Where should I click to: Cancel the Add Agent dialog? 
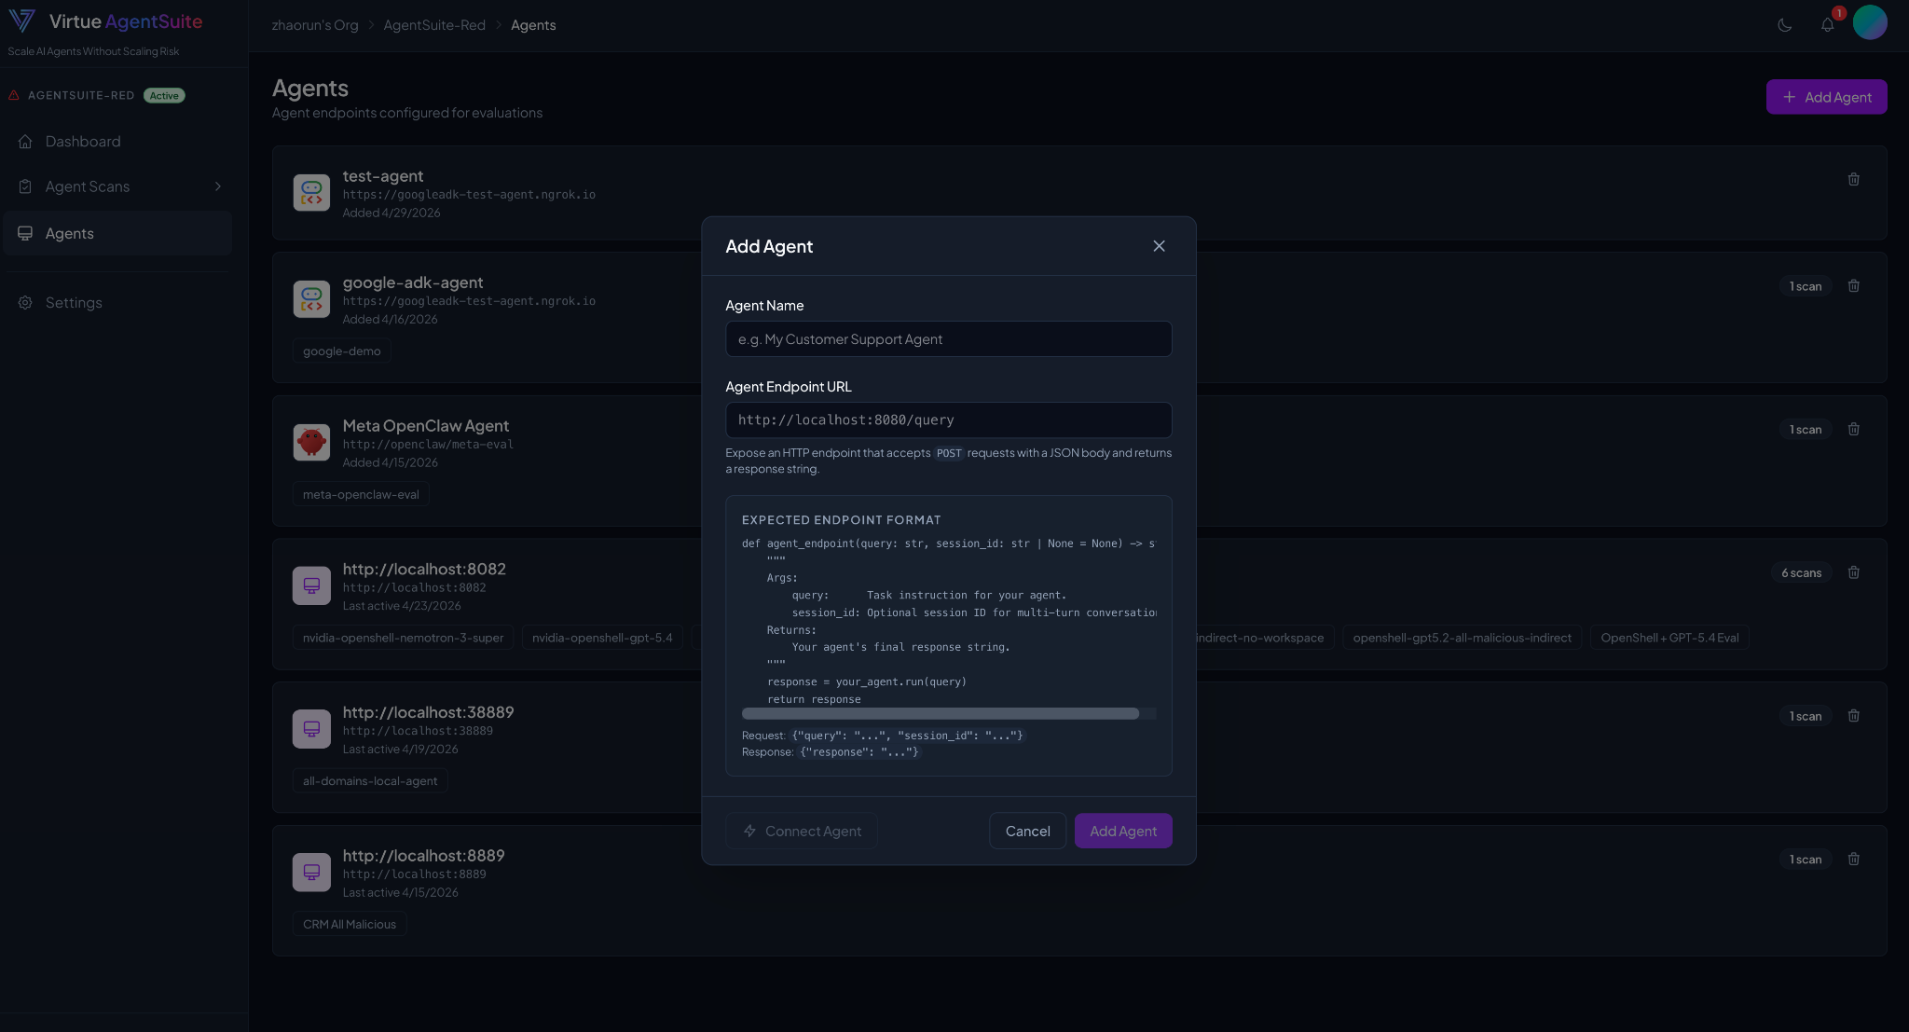(x=1027, y=831)
